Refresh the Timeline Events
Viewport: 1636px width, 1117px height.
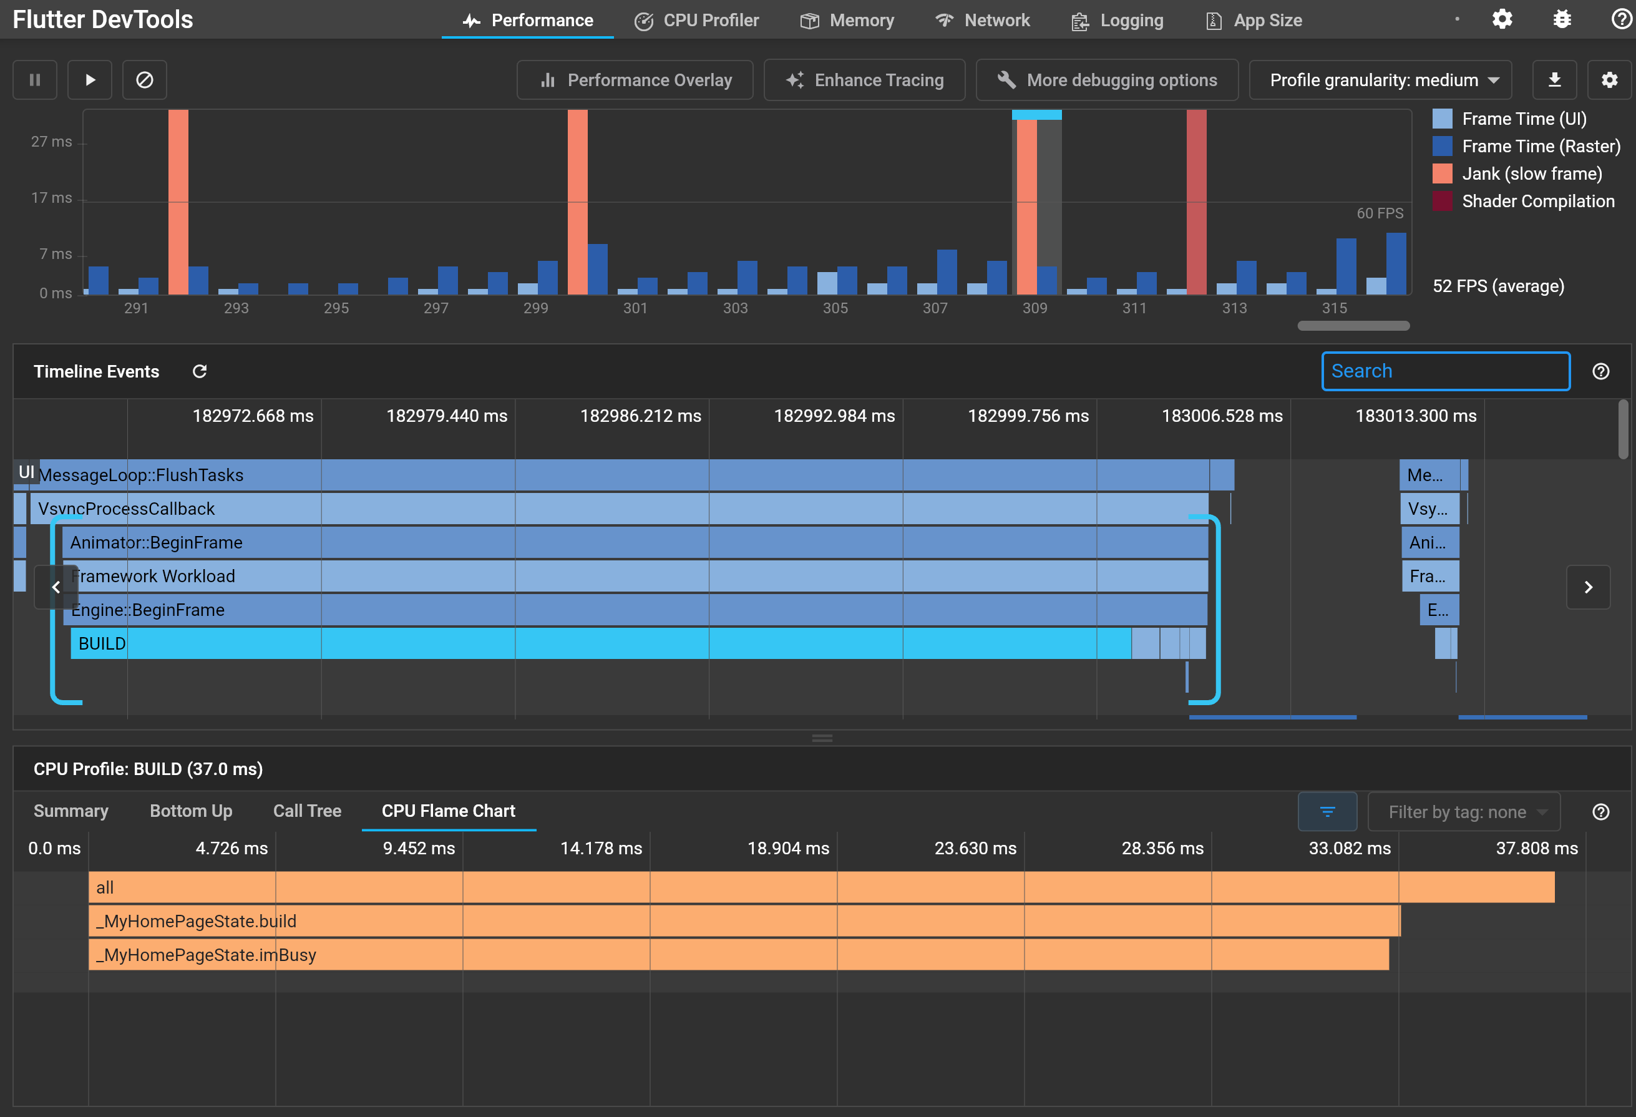(x=200, y=372)
